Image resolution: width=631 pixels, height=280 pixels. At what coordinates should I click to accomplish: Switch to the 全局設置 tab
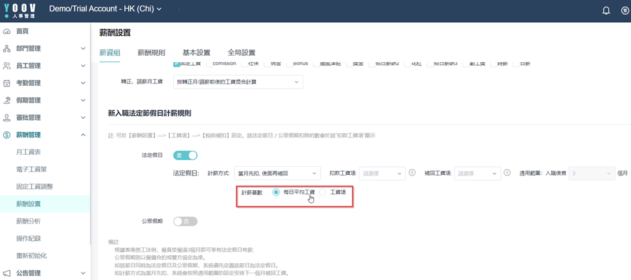point(241,52)
